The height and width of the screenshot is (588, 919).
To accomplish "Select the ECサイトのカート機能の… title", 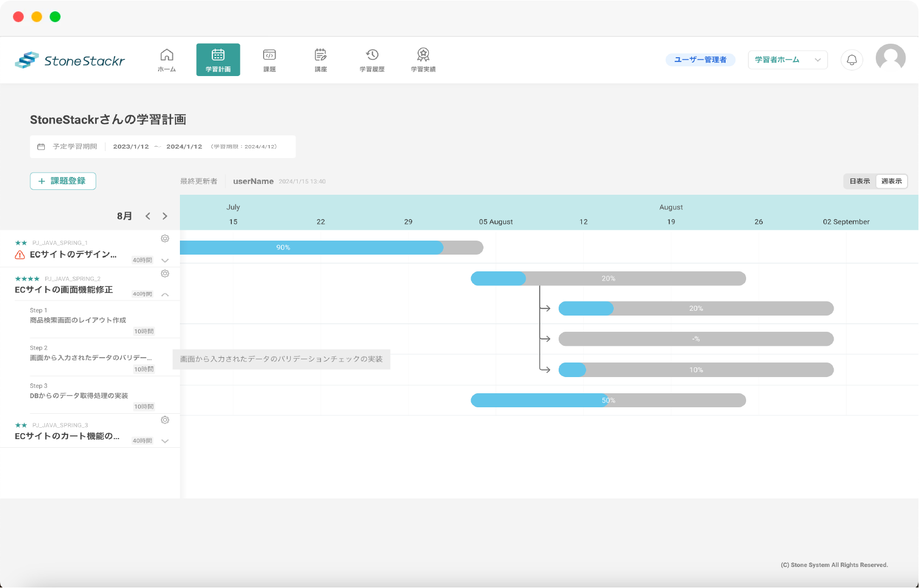I will click(x=67, y=436).
